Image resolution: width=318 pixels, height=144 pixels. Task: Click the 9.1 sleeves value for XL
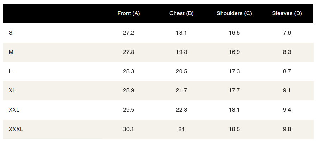pyautogui.click(x=287, y=90)
